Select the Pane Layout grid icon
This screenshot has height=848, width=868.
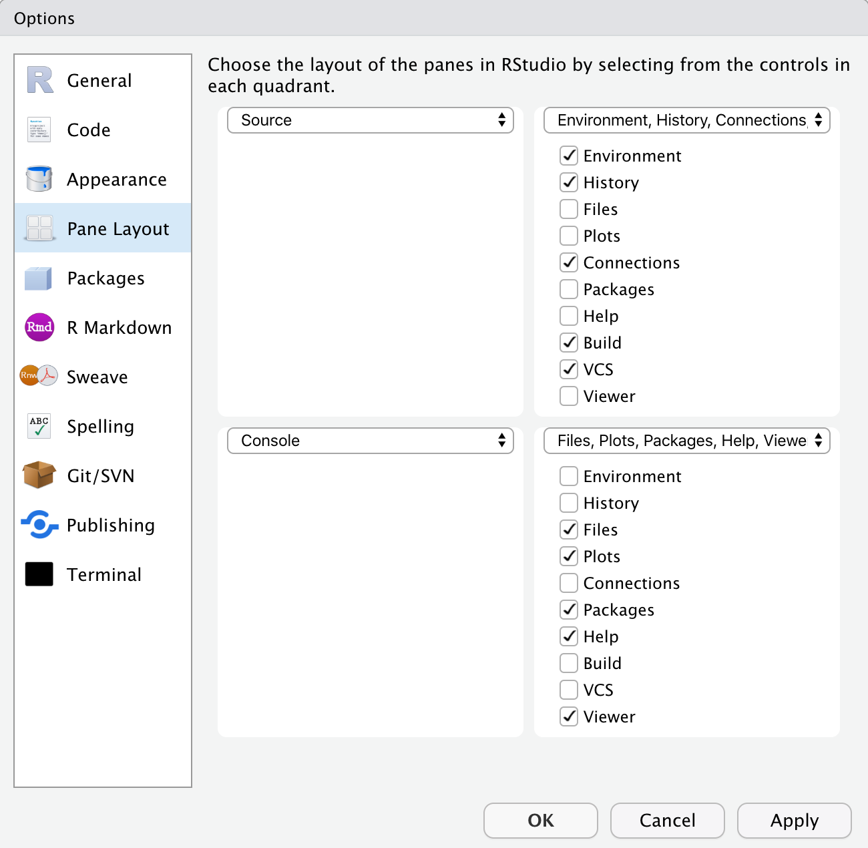coord(39,228)
